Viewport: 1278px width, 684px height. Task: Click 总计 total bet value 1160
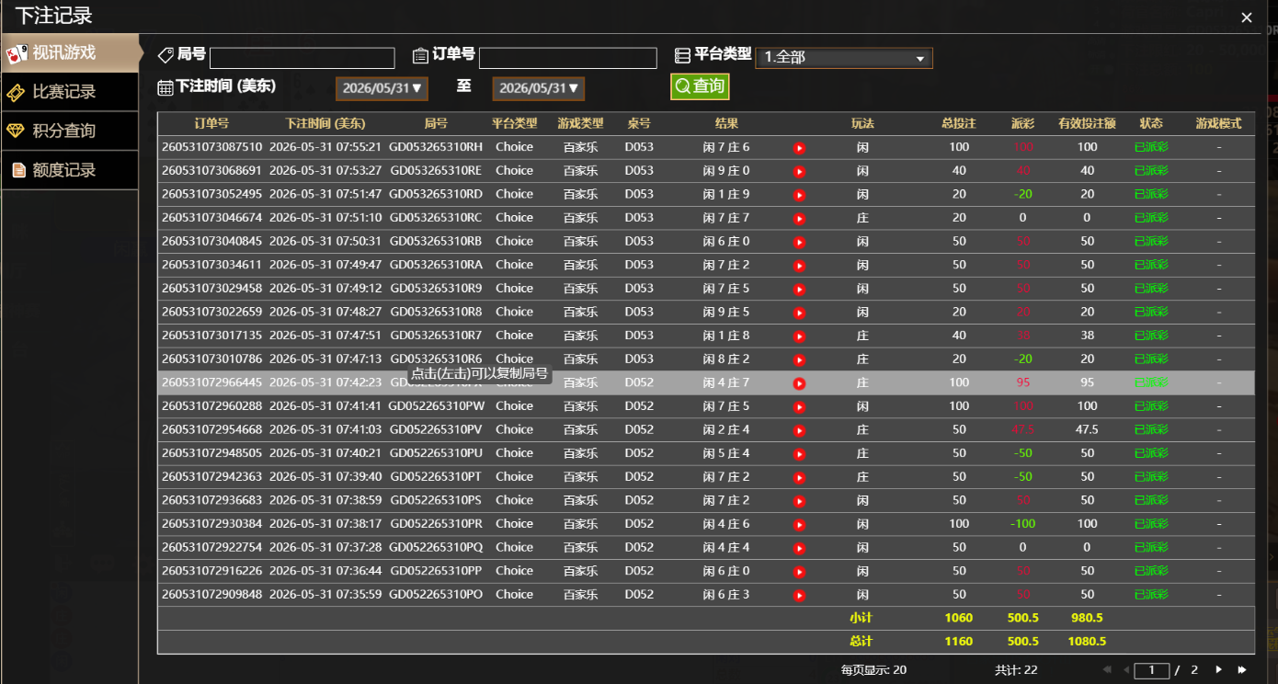tap(959, 642)
